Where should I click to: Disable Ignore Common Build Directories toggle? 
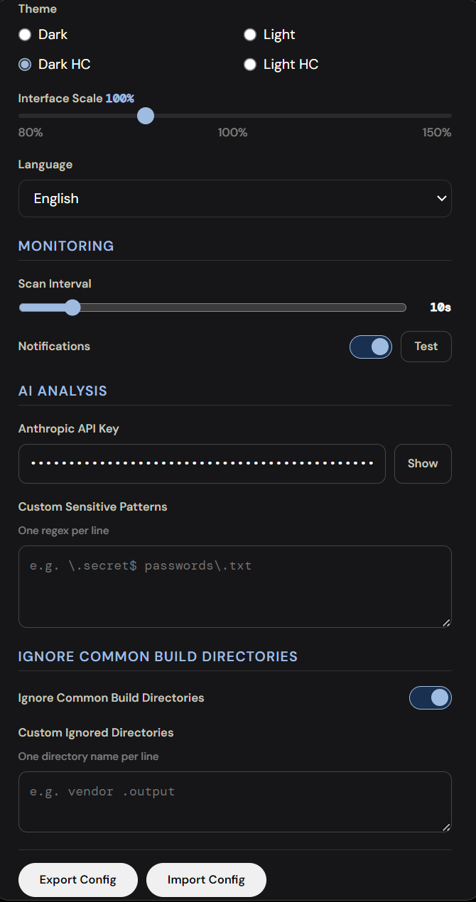coord(430,698)
